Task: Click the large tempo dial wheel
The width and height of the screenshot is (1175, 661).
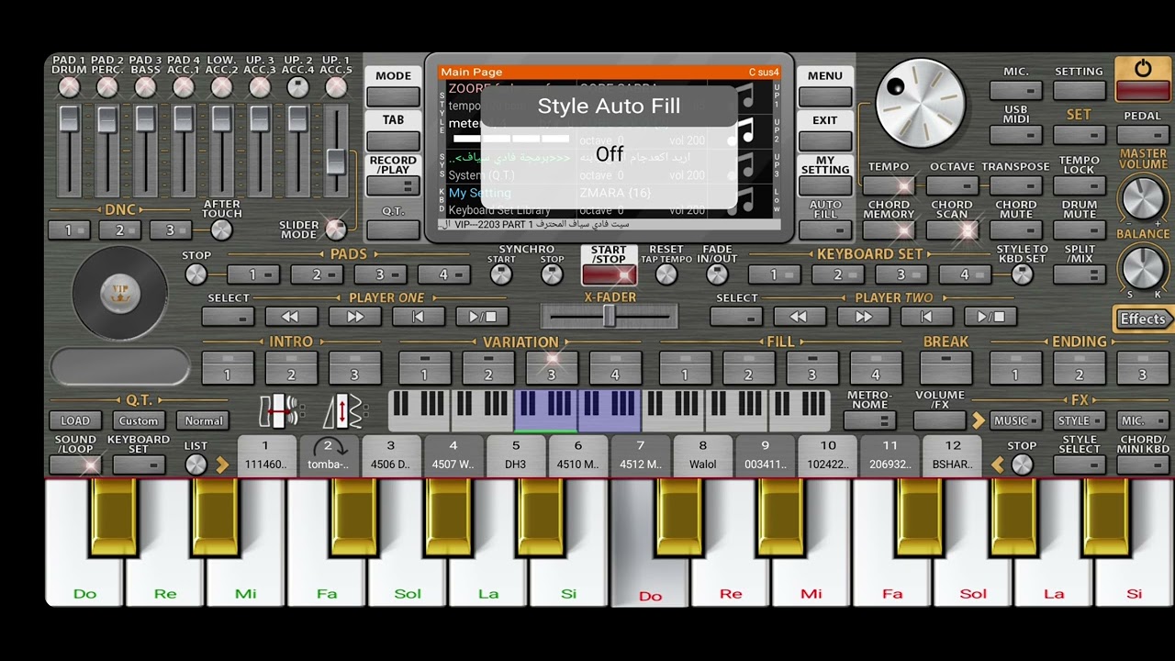Action: 920,104
